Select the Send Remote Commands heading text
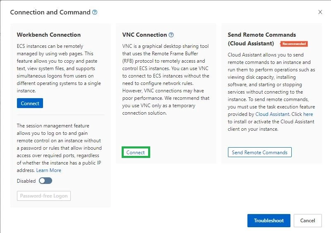This screenshot has height=233, width=331. coord(262,39)
